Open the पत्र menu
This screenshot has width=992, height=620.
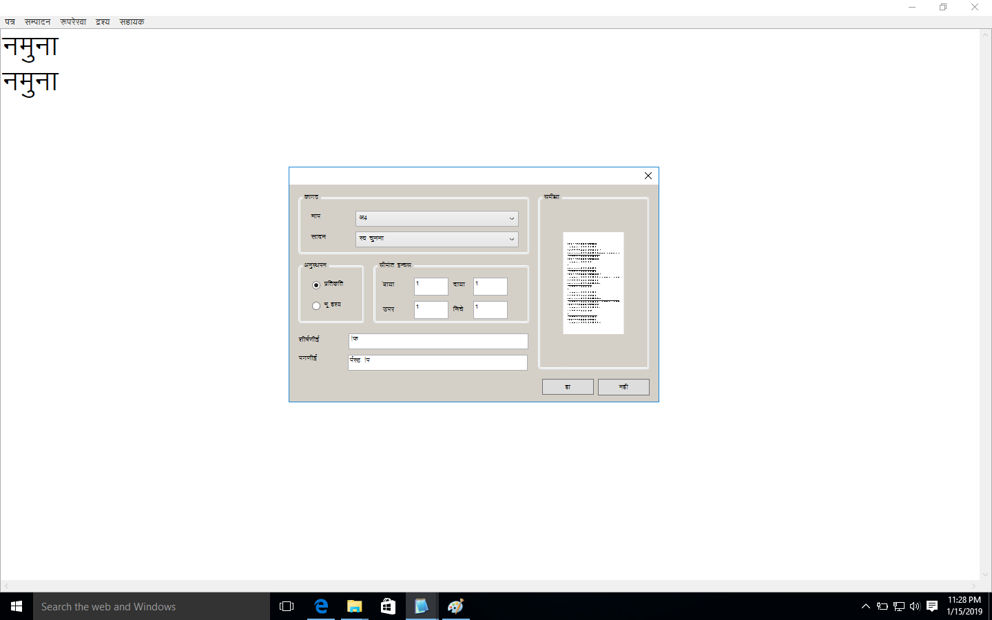pyautogui.click(x=10, y=22)
